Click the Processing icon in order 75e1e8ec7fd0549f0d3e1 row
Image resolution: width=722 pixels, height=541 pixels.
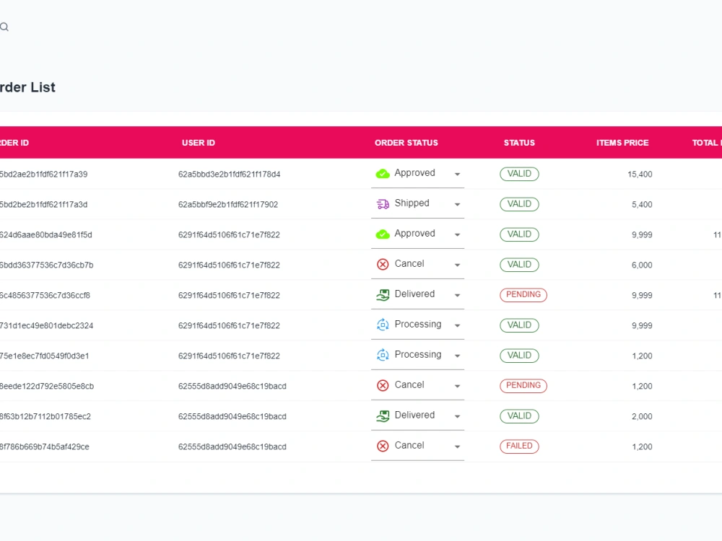pyautogui.click(x=383, y=356)
